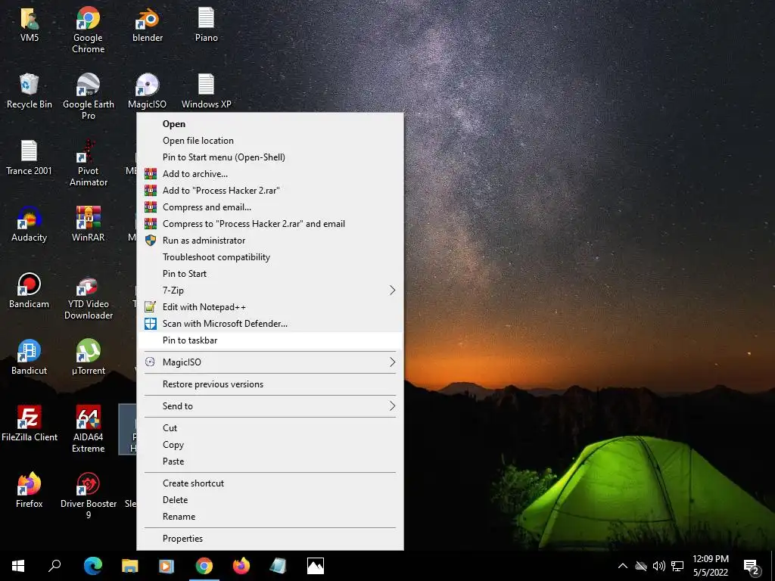775x581 pixels.
Task: Switch to Chrome on the taskbar
Action: pyautogui.click(x=204, y=566)
